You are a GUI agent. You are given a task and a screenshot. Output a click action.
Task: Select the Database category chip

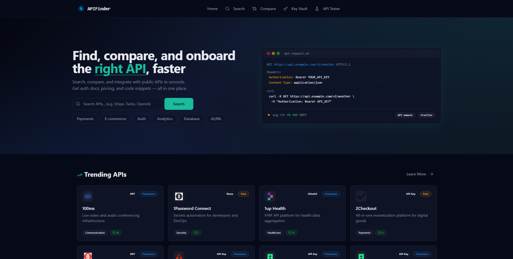point(192,119)
